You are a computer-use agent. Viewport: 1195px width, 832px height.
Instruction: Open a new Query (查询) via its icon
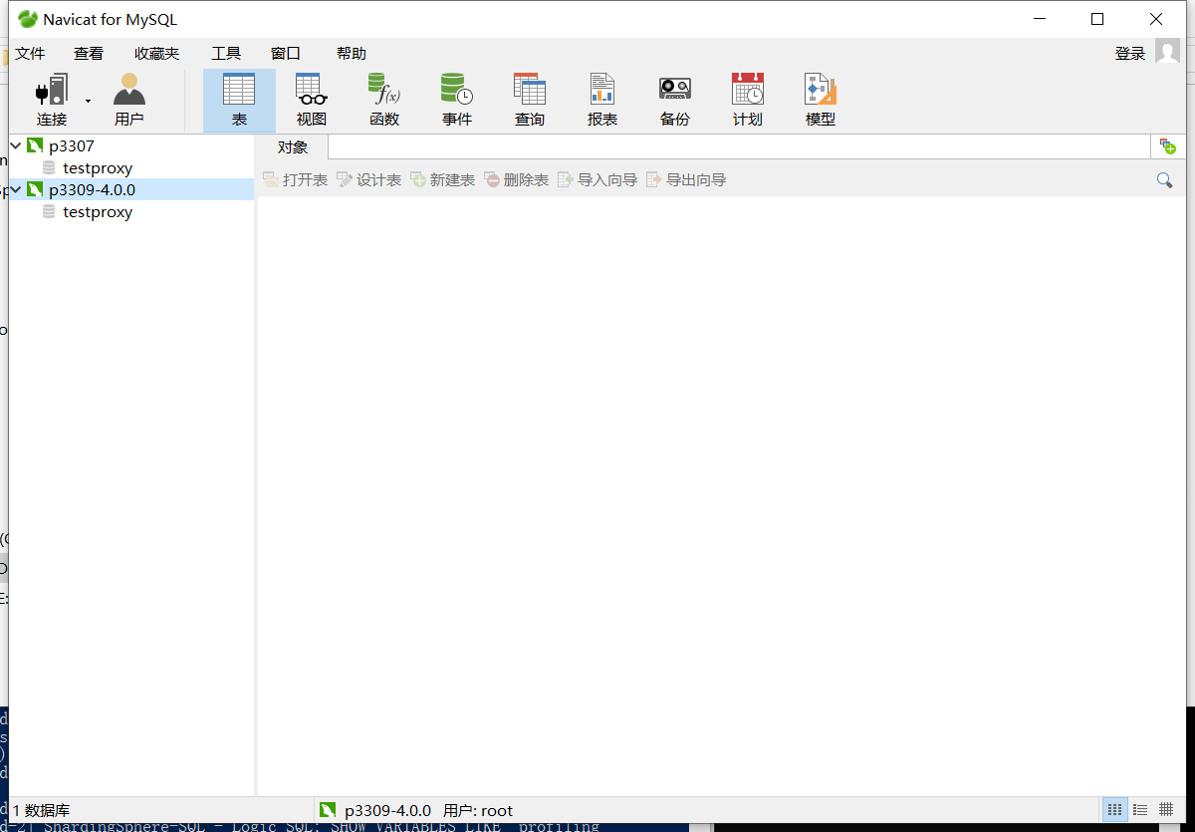[530, 98]
